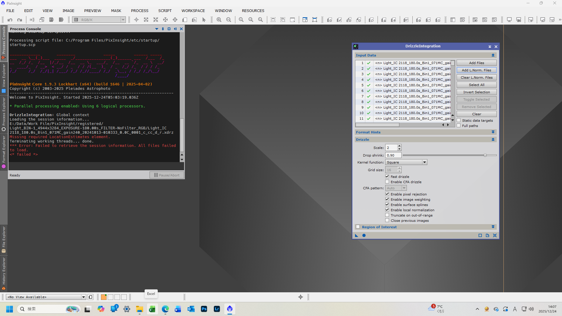Click the Add L.Norm. Files button
The width and height of the screenshot is (562, 316).
476,70
